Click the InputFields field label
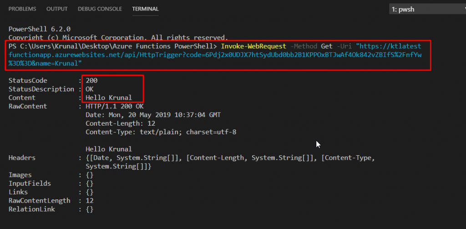 pos(30,183)
